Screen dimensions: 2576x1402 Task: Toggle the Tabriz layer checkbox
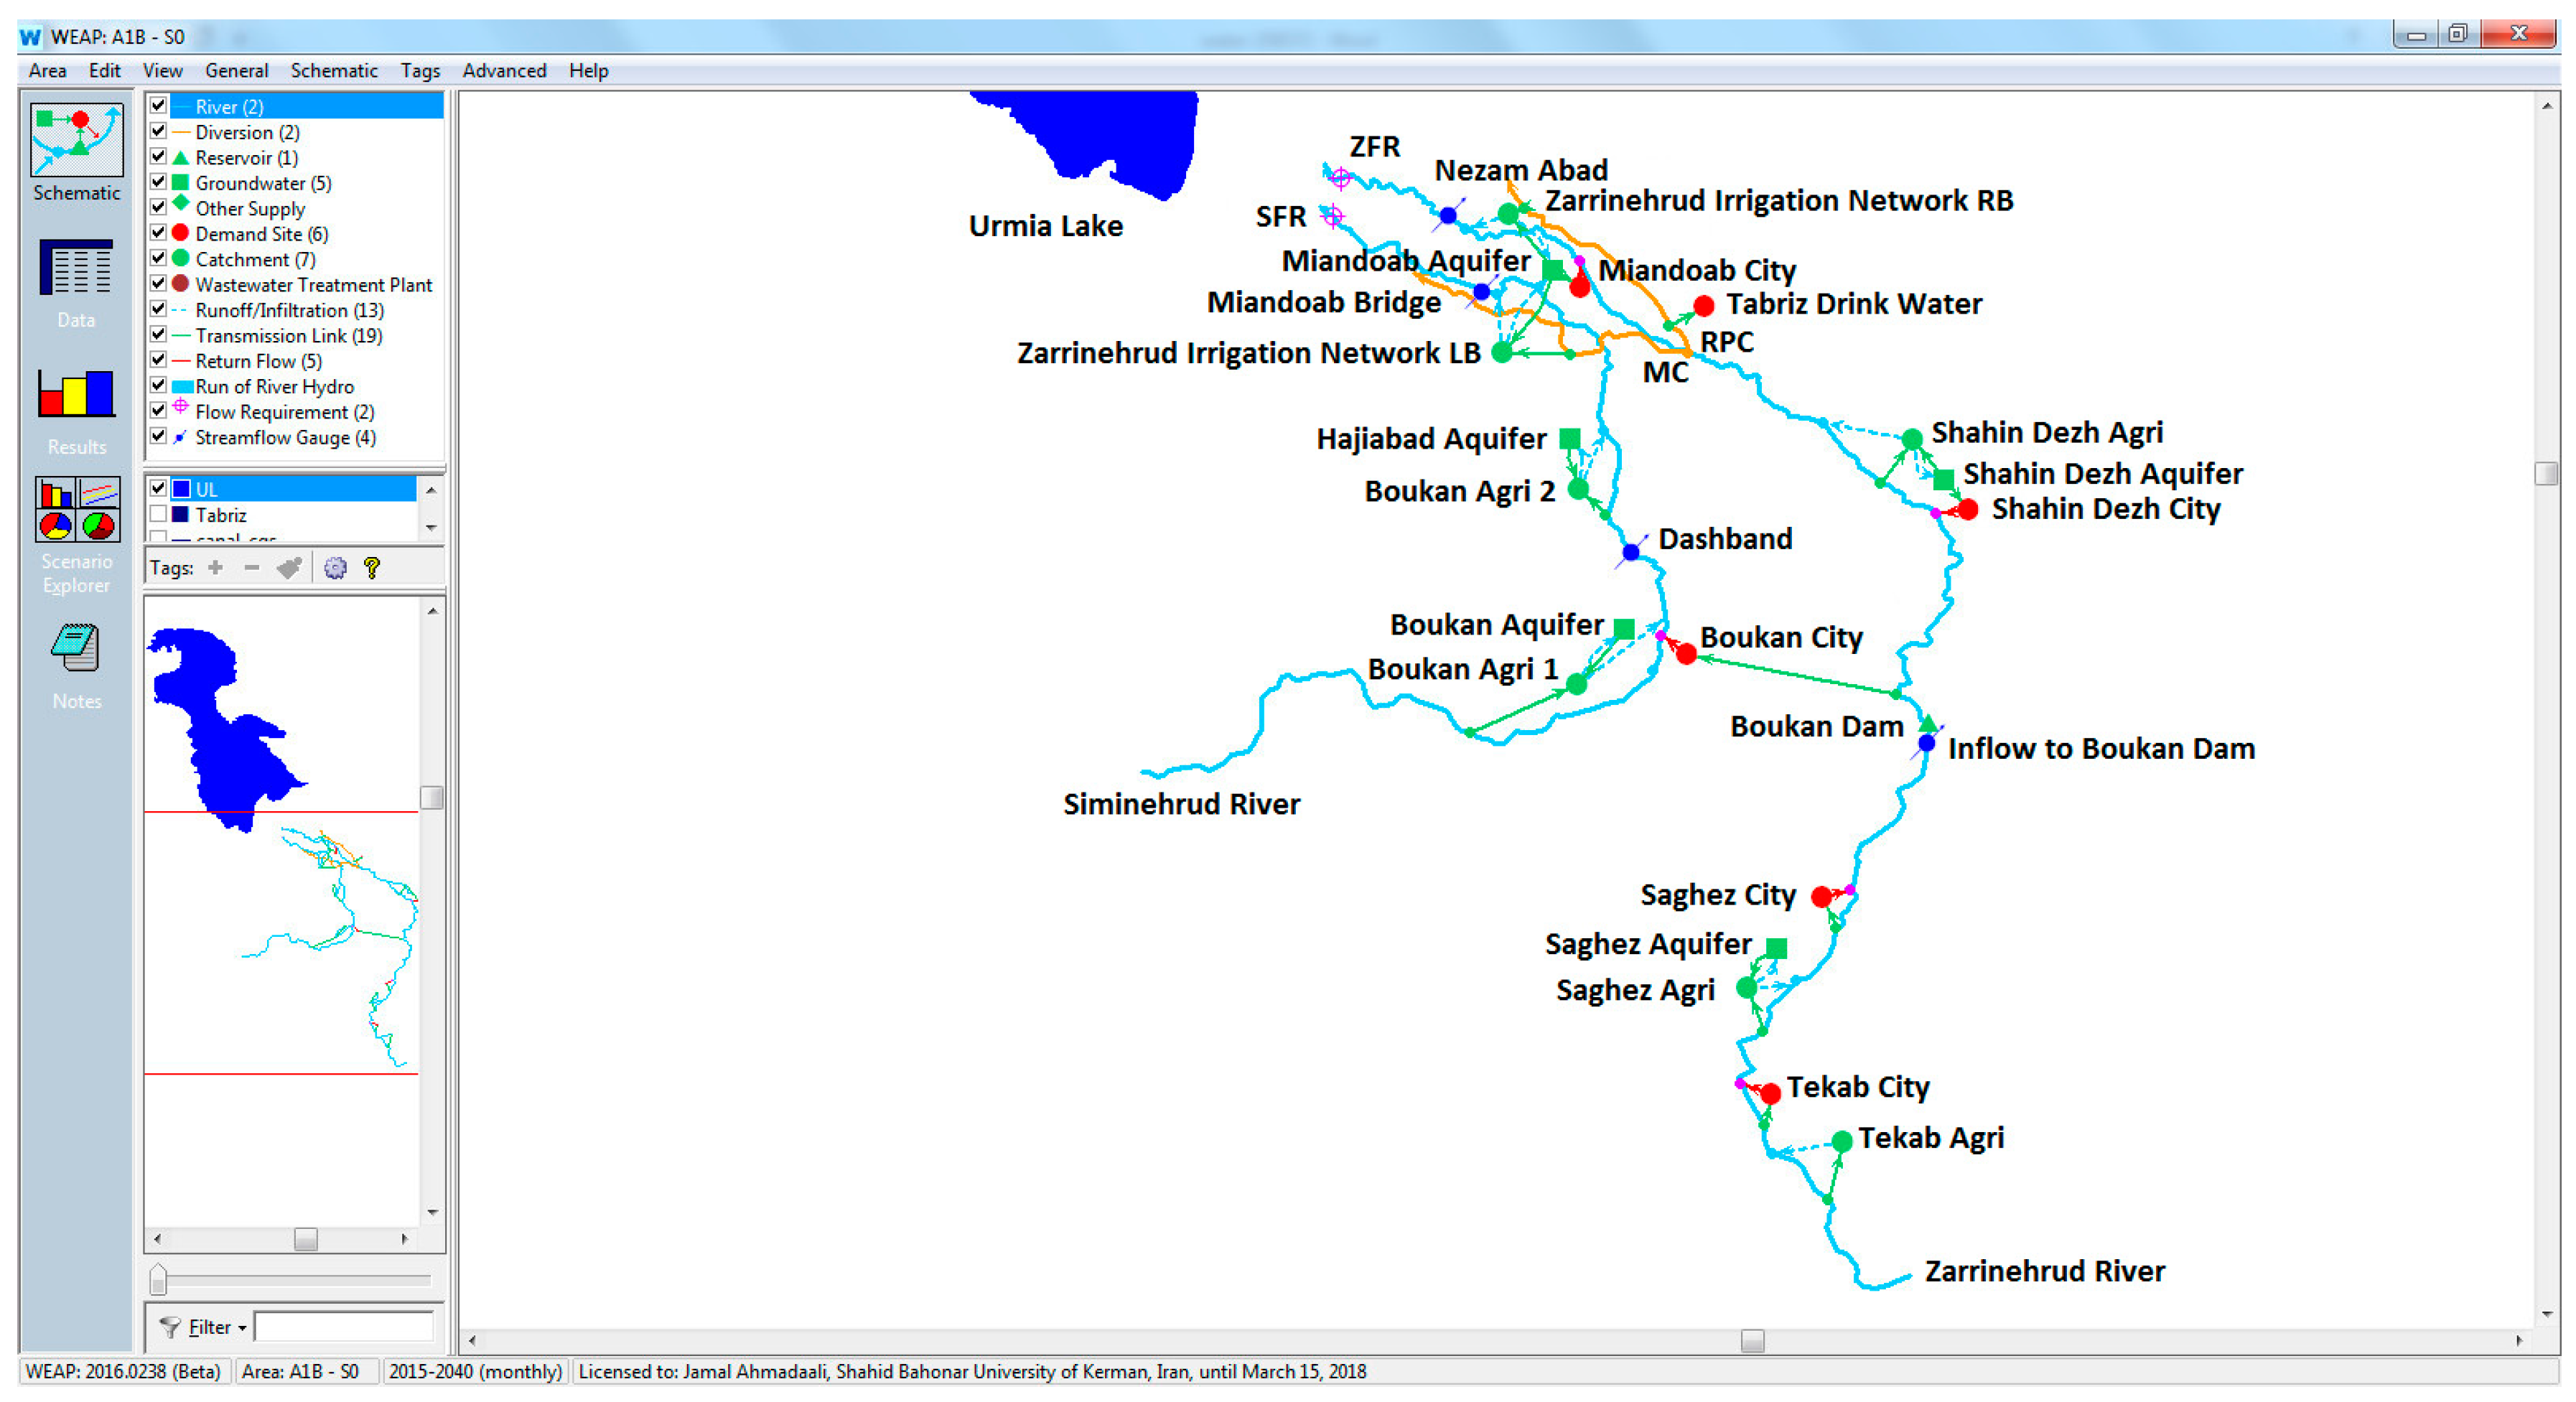pyautogui.click(x=158, y=514)
